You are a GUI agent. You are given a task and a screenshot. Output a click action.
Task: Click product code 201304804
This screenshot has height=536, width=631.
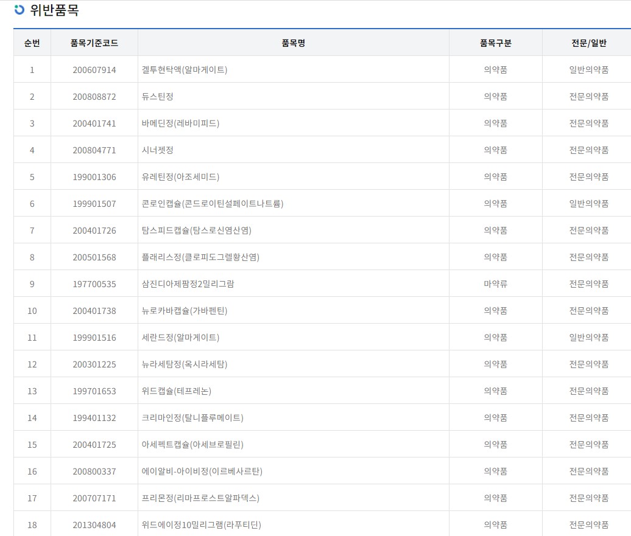coord(94,525)
